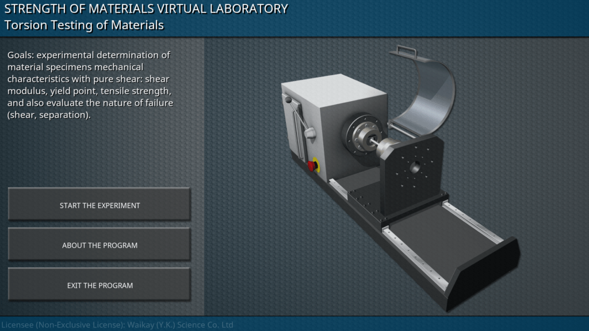
Task: Click the Goals description paragraph
Action: (x=91, y=85)
